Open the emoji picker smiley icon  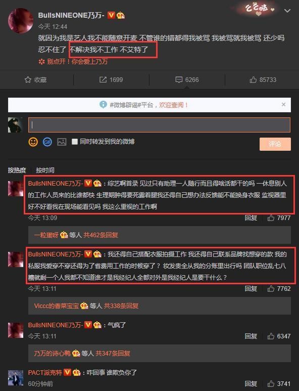point(33,142)
